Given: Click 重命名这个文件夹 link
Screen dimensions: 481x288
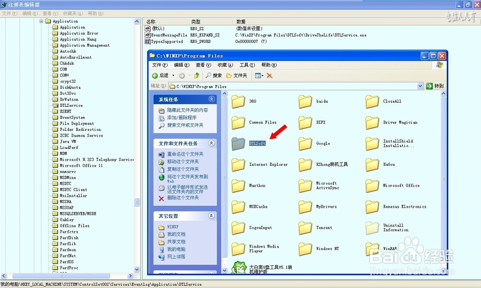Looking at the screenshot, I should [185, 154].
